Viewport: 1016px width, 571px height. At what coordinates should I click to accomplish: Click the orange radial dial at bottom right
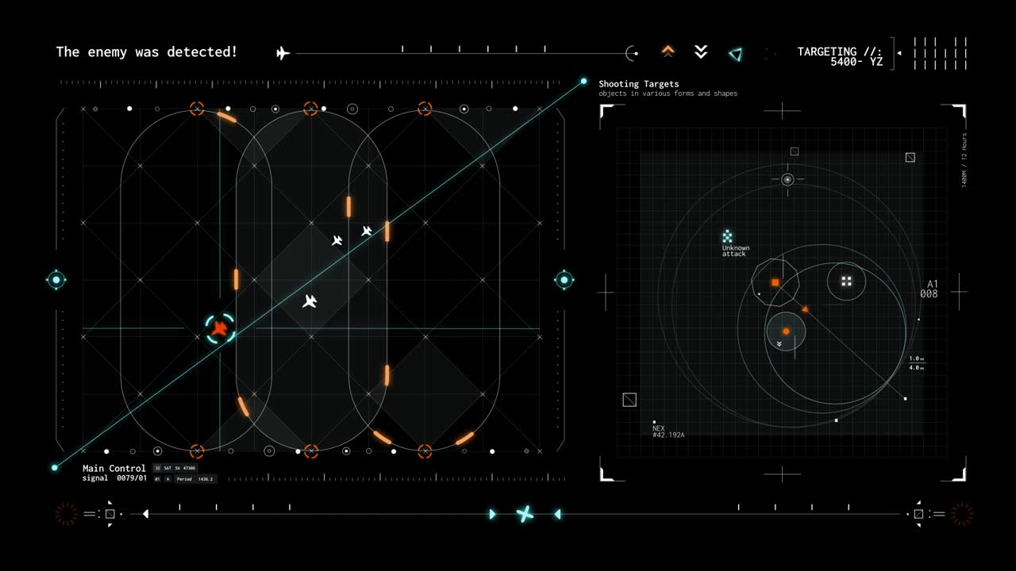962,514
